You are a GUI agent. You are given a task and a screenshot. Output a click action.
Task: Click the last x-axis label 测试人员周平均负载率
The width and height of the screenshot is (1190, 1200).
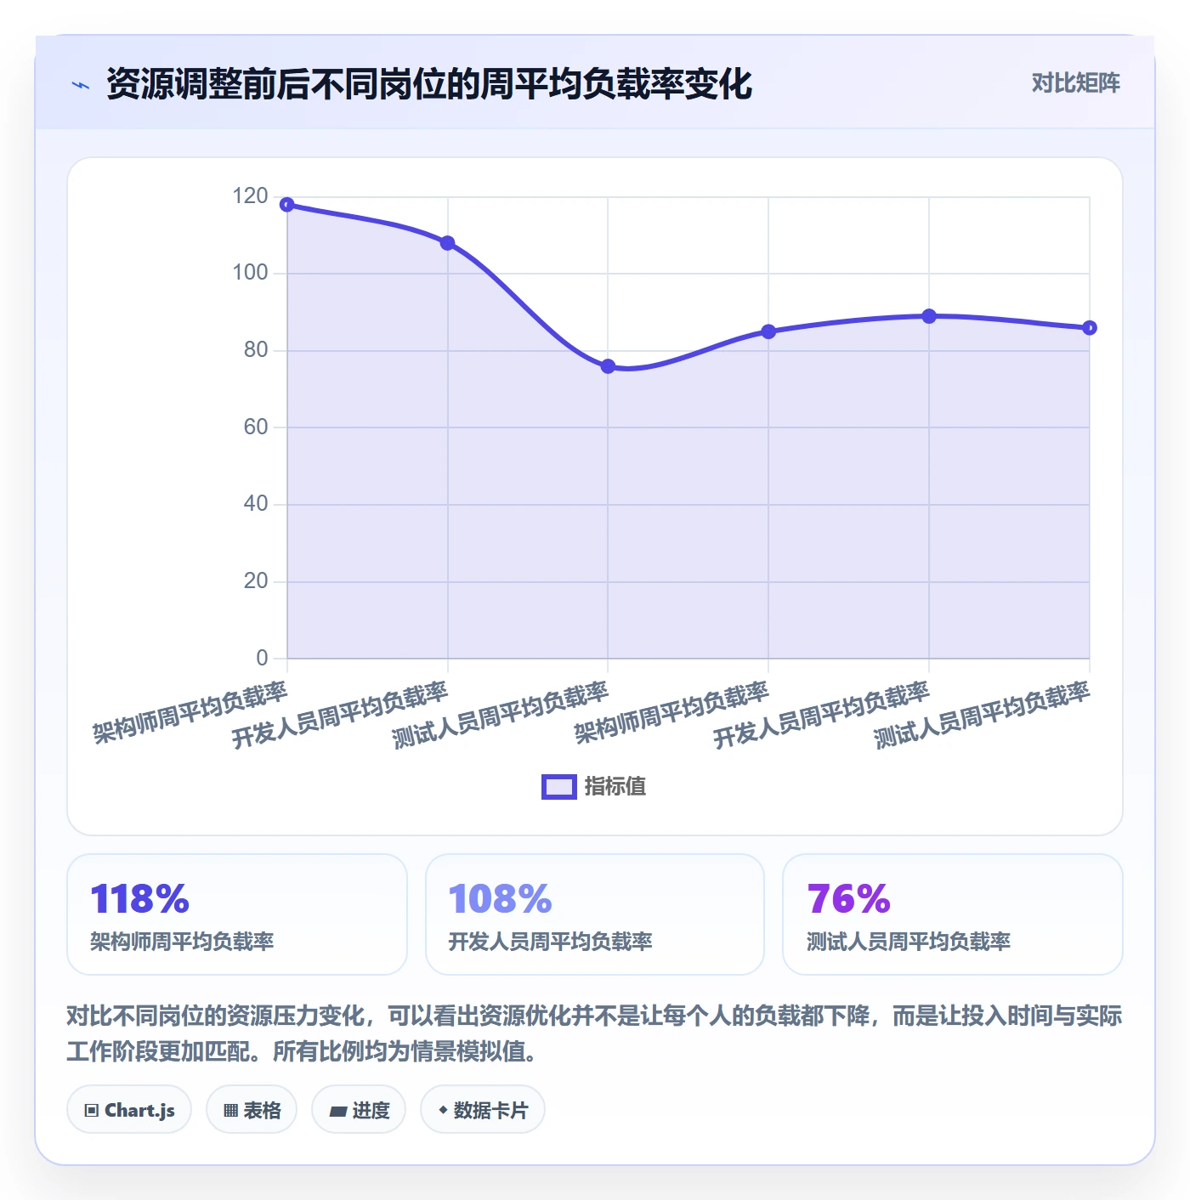982,716
